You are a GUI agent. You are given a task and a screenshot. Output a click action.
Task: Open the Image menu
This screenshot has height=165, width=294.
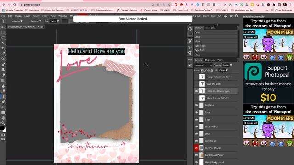pos(18,16)
